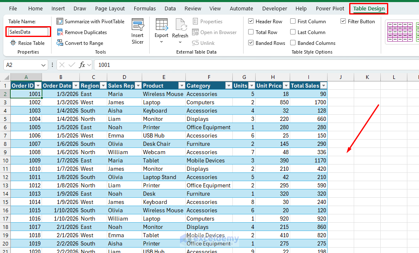Enable the Banded Columns checkbox

click(x=293, y=43)
